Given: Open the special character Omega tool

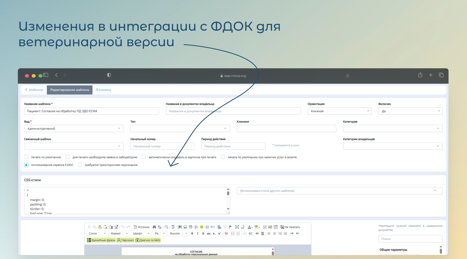Looking at the screenshot, I should click(207, 227).
